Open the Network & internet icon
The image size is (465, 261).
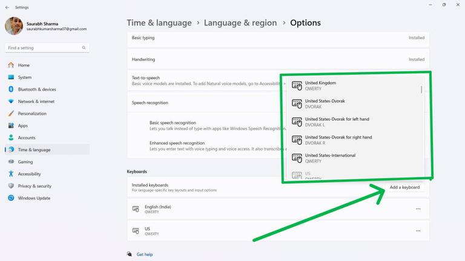point(11,101)
